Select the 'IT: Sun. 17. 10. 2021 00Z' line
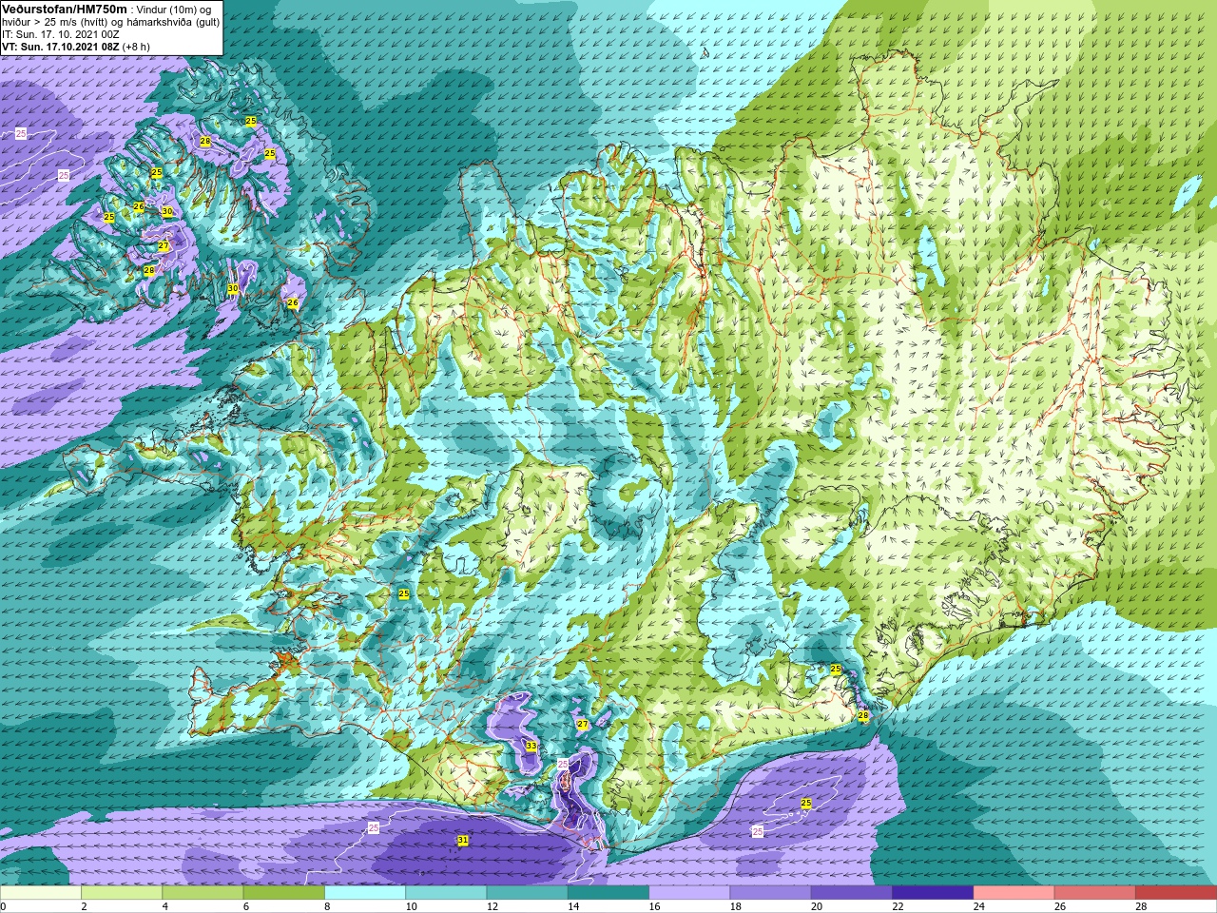The height and width of the screenshot is (913, 1217). pos(61,34)
